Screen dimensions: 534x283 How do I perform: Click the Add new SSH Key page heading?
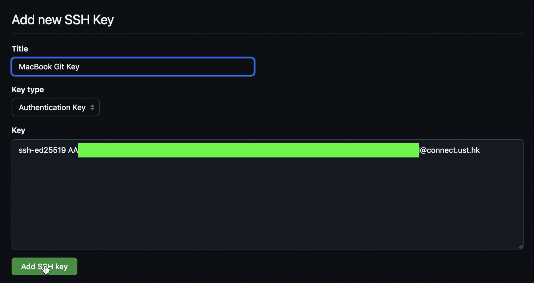pos(62,19)
